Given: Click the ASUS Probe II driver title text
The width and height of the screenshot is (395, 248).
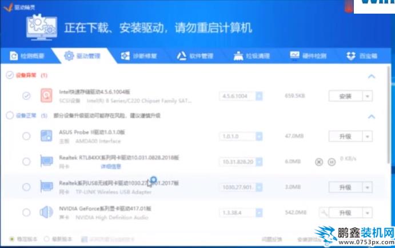Looking at the screenshot, I should click(x=92, y=132).
